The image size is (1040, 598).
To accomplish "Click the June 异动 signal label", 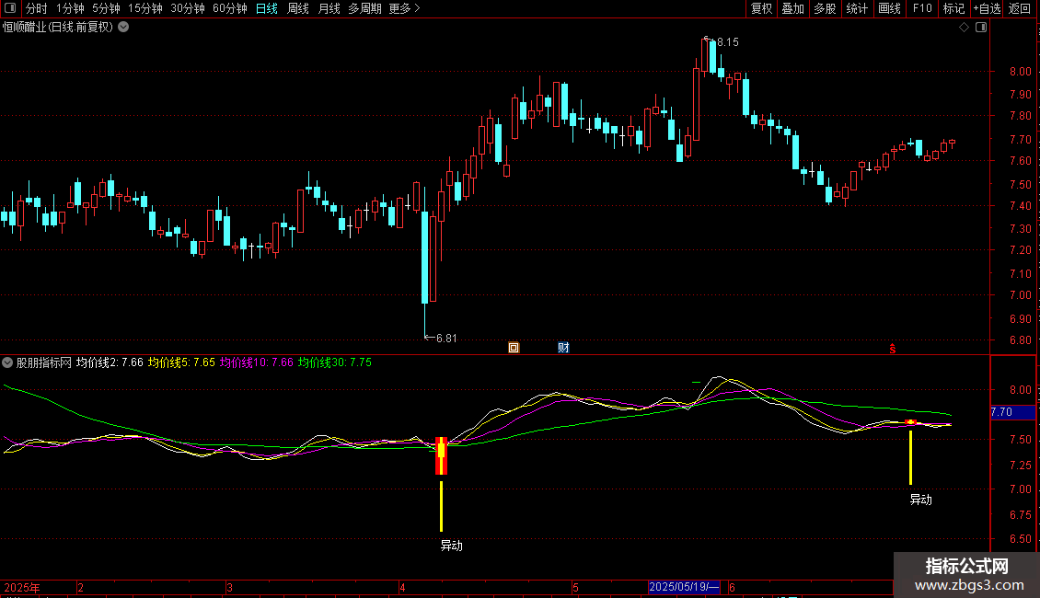I will (920, 500).
